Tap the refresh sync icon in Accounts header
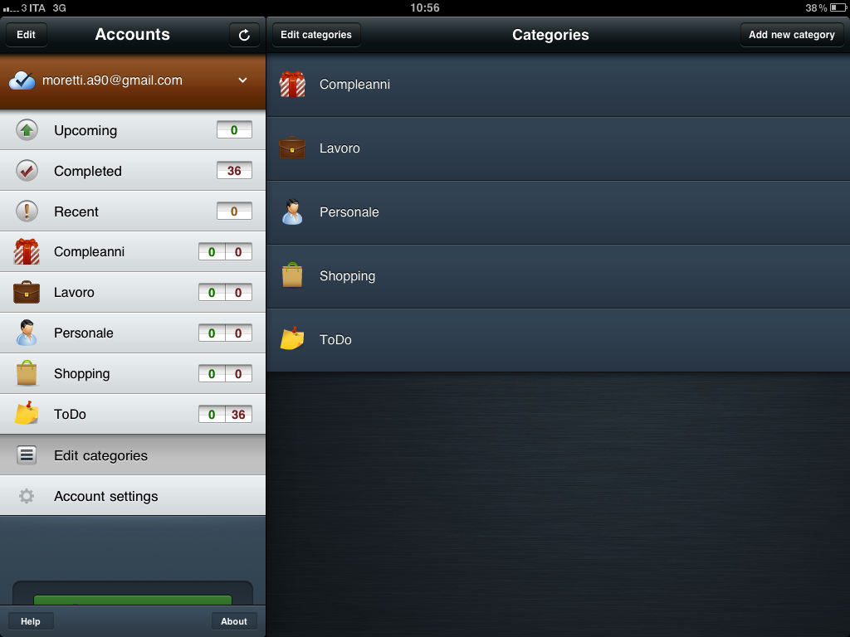Image resolution: width=850 pixels, height=637 pixels. coord(244,35)
